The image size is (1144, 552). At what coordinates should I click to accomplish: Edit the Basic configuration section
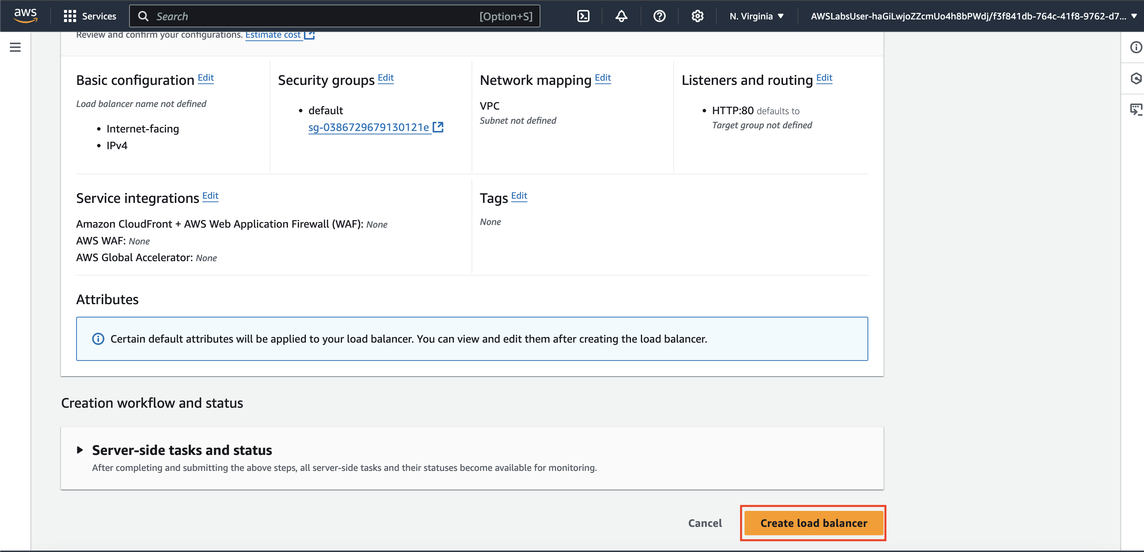click(x=206, y=78)
